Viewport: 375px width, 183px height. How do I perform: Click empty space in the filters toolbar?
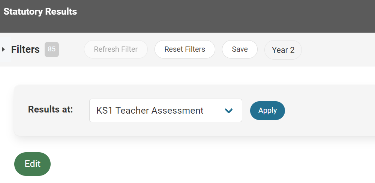pos(337,49)
